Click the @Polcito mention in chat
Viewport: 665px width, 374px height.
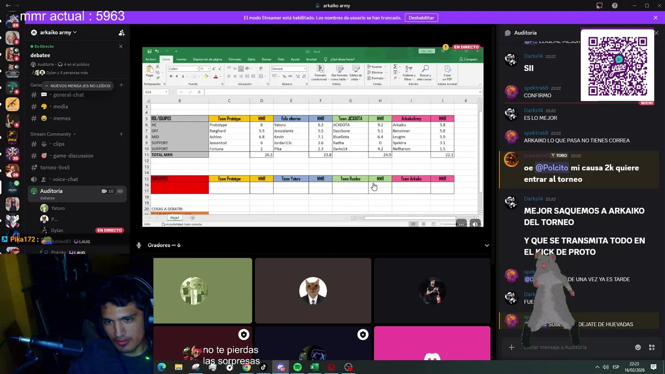552,168
